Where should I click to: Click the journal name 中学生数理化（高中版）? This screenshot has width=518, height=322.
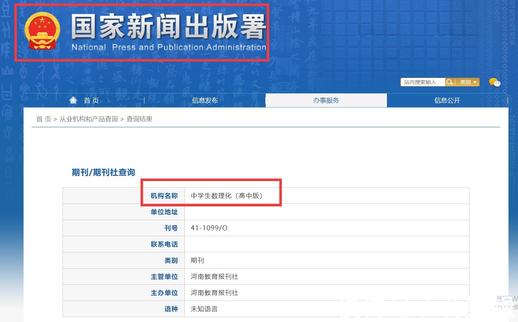[227, 196]
